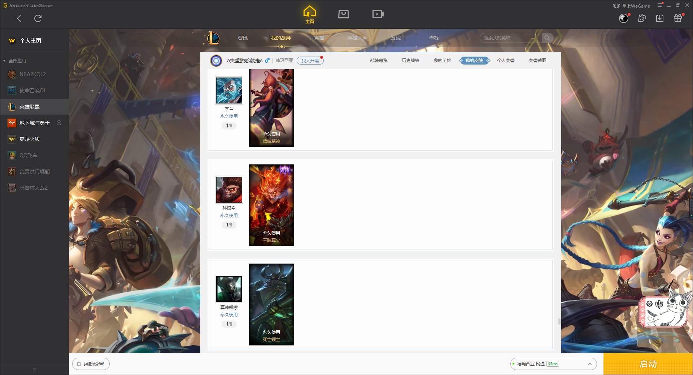
Task: Select 个人荣誉 sub-tab
Action: pyautogui.click(x=506, y=61)
